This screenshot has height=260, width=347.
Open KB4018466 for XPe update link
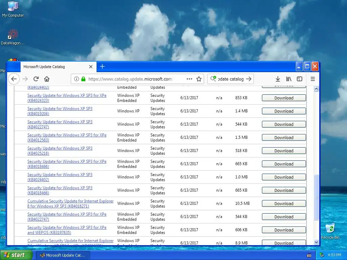click(67, 164)
